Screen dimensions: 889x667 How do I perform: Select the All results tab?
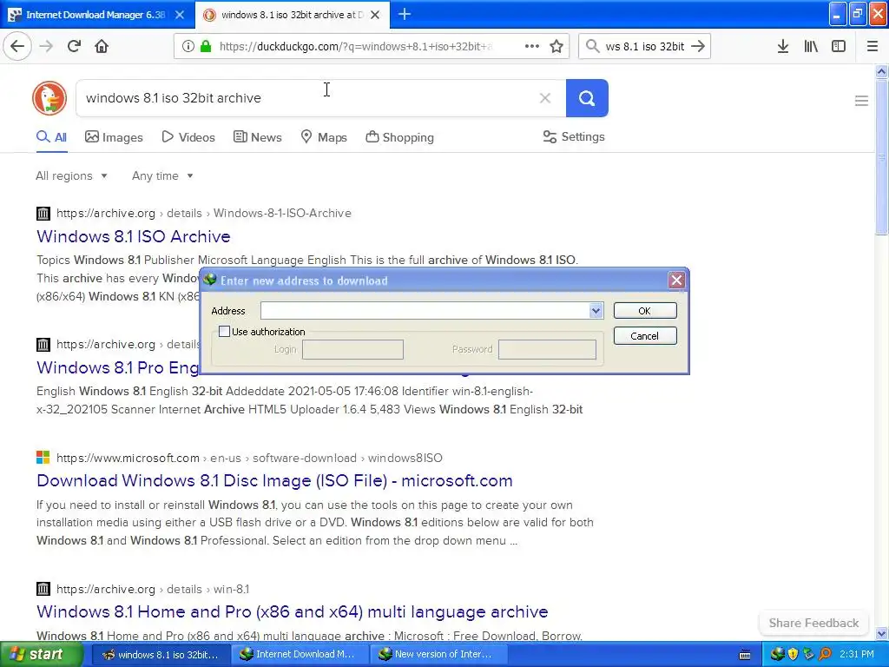[x=51, y=137]
